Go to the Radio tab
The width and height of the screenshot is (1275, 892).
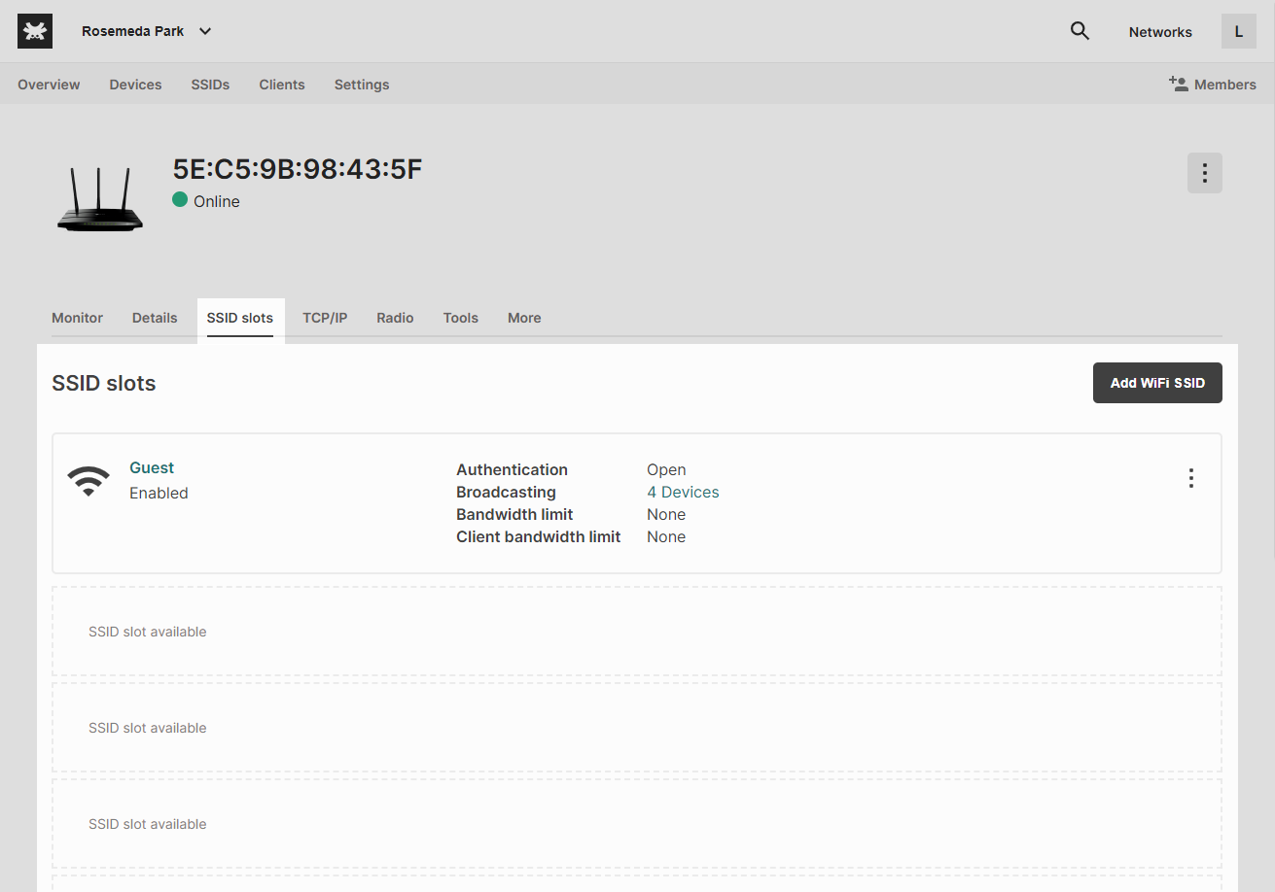click(395, 318)
